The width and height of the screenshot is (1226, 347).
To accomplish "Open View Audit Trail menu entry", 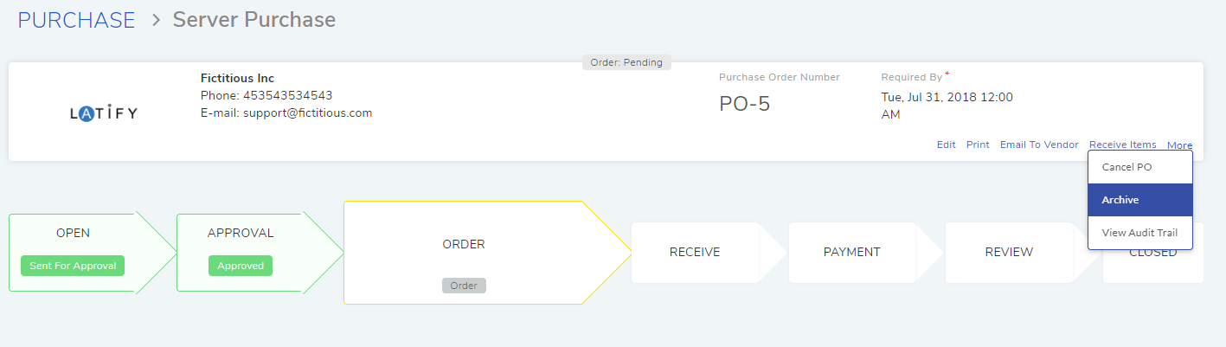I will click(1140, 233).
